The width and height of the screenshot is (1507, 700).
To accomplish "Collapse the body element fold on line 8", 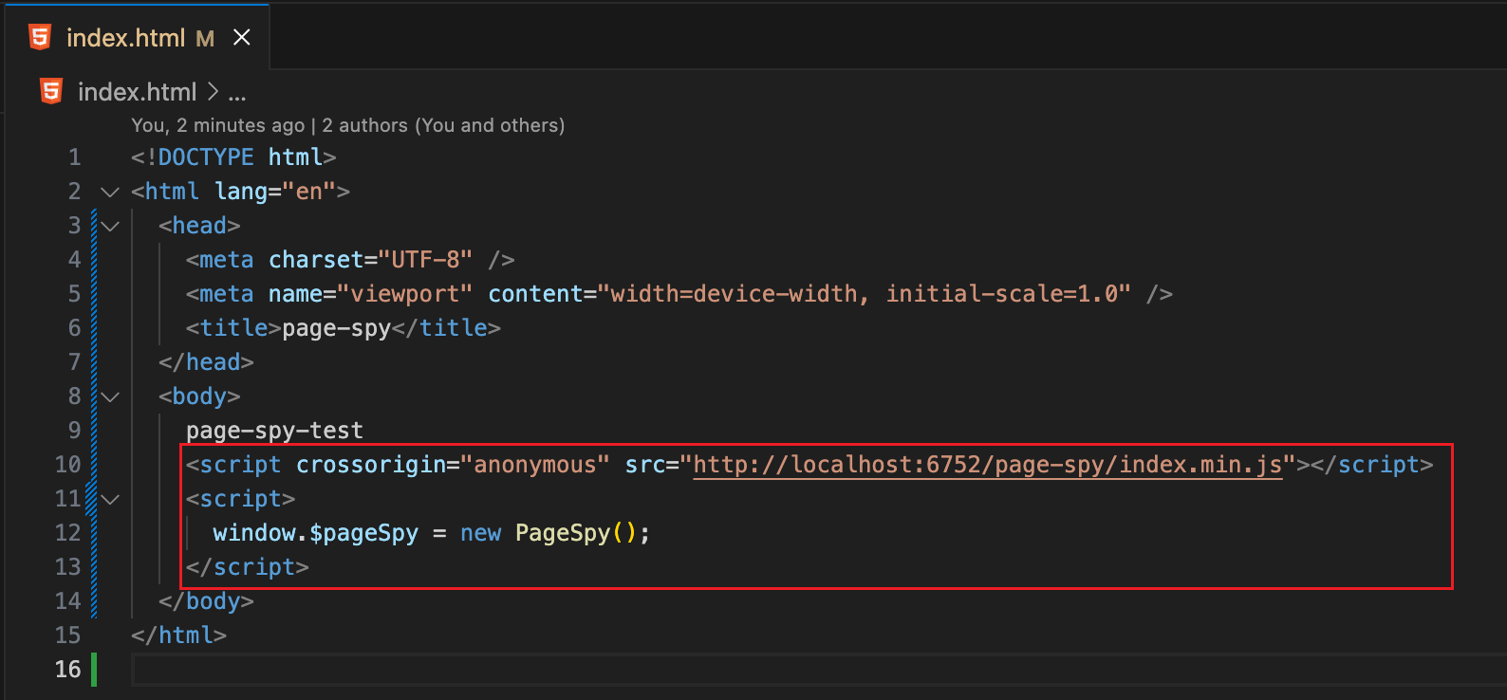I will pyautogui.click(x=110, y=396).
